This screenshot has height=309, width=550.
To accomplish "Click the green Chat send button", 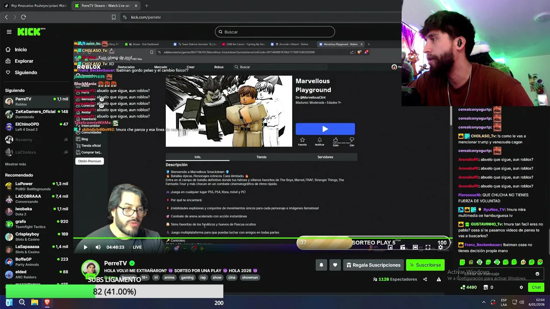I will (536, 288).
